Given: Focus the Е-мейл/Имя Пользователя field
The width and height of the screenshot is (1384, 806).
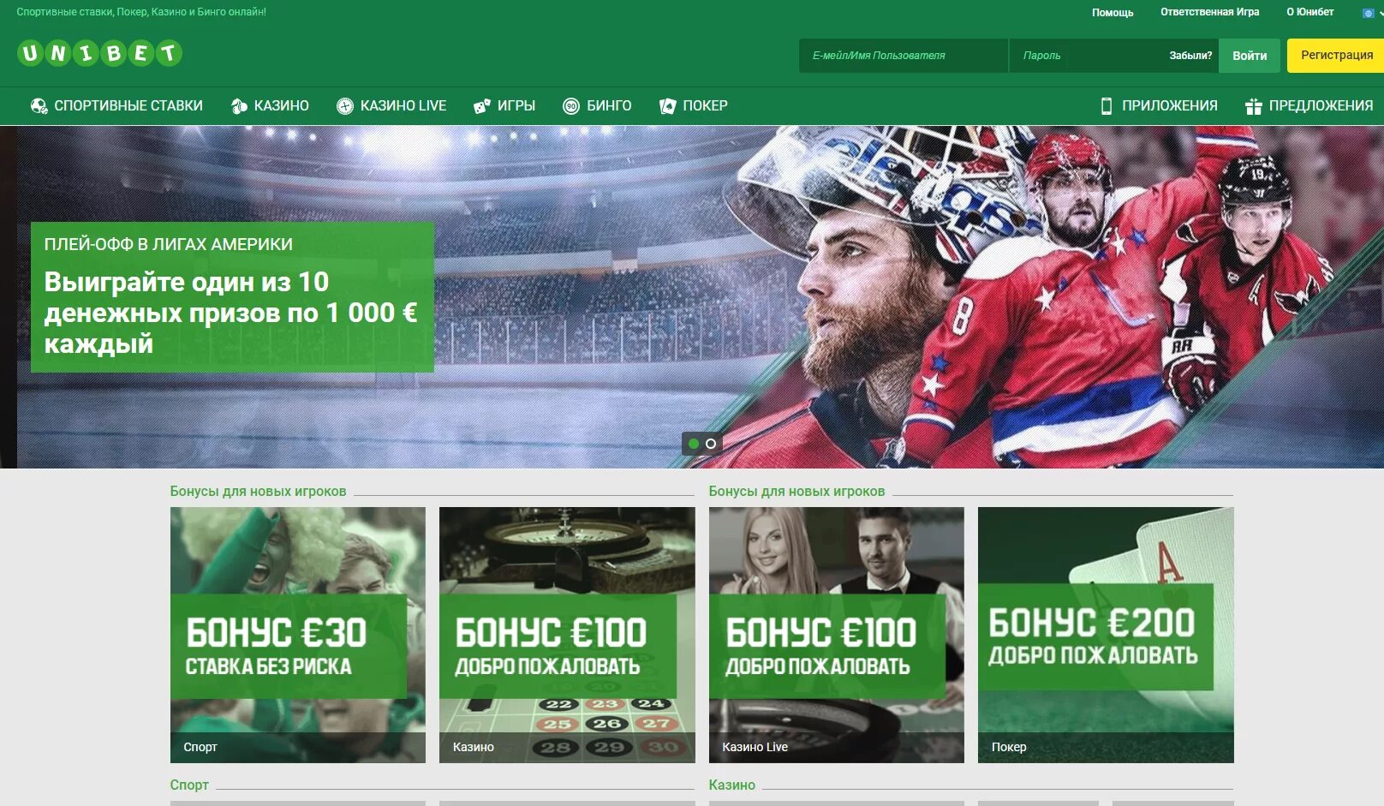Looking at the screenshot, I should tap(904, 56).
